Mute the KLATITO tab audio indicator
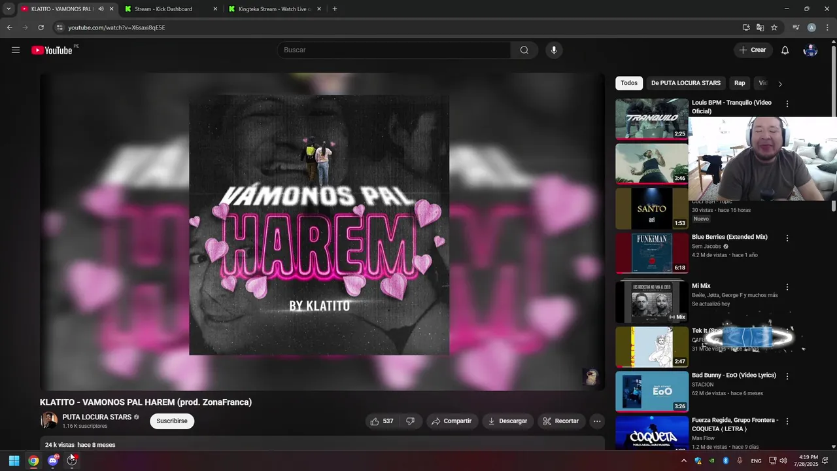837x471 pixels. point(101,9)
